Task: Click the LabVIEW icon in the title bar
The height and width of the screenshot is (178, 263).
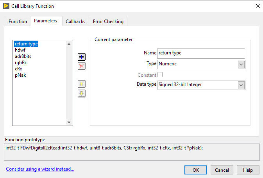Action: point(6,6)
